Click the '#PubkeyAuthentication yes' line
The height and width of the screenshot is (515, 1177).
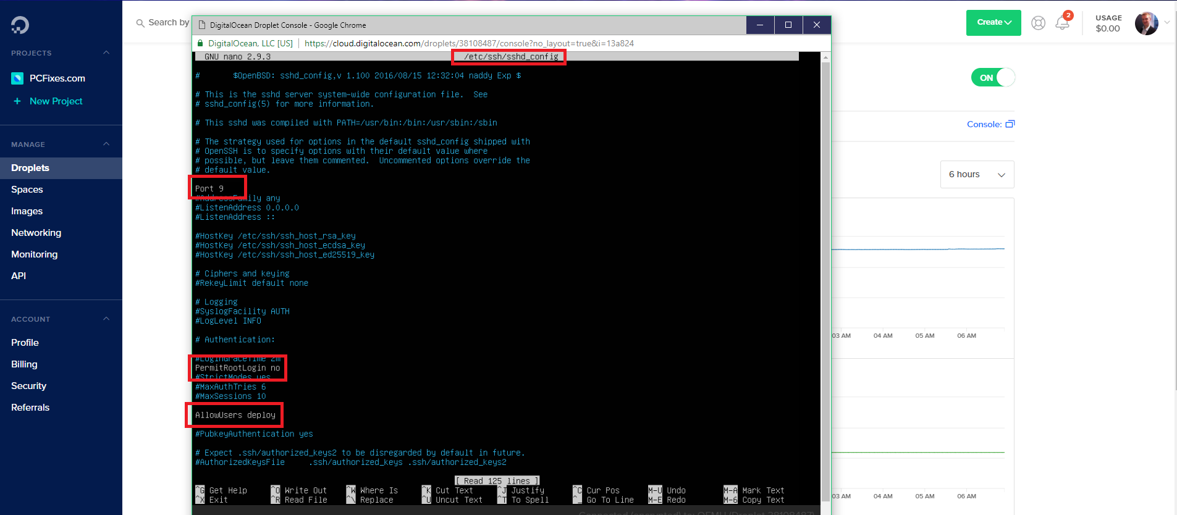tap(254, 434)
